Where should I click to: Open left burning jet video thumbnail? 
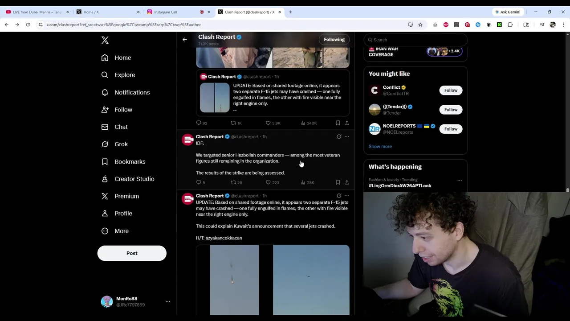(234, 280)
